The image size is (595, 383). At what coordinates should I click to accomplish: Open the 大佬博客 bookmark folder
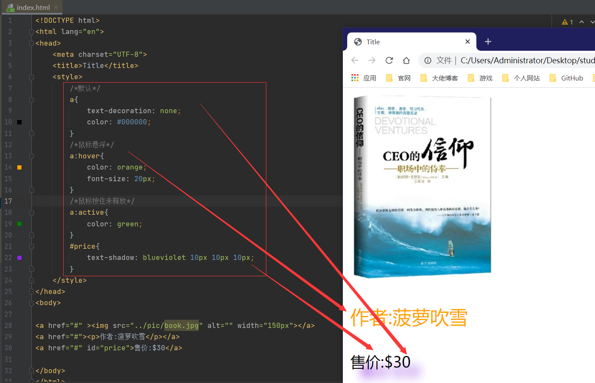click(x=439, y=78)
